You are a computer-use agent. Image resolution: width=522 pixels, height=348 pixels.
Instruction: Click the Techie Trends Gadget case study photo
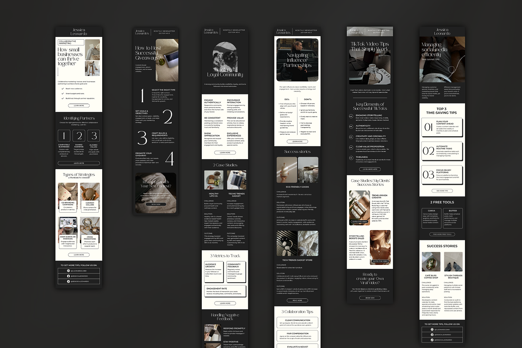(x=237, y=180)
